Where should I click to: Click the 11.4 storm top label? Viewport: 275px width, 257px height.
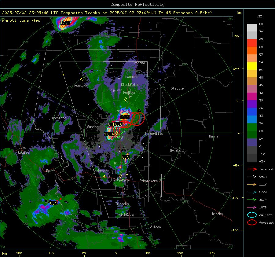pyautogui.click(x=109, y=134)
